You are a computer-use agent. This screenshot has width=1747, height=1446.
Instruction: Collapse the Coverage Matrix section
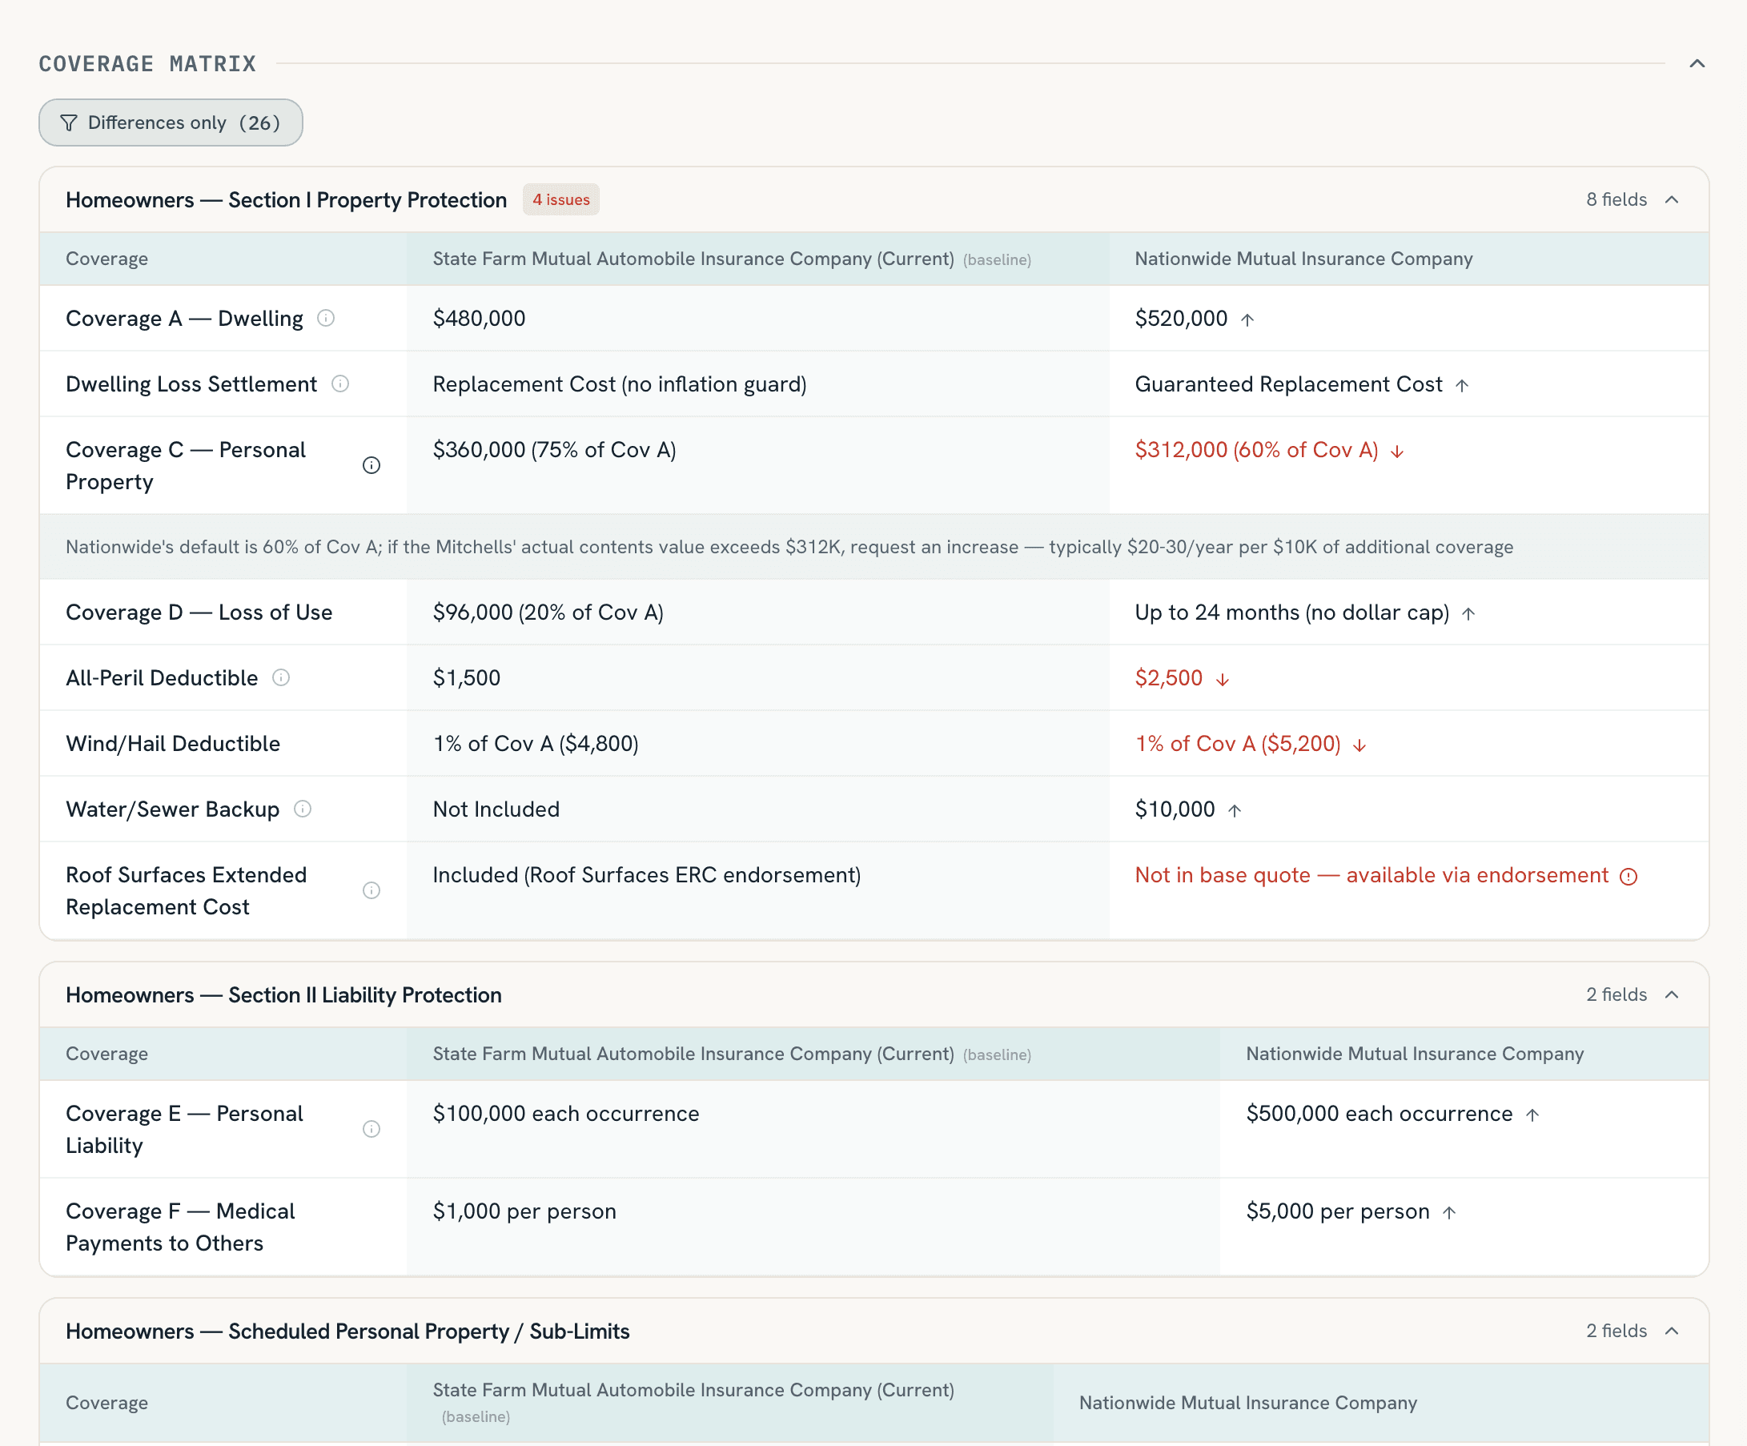click(1697, 63)
